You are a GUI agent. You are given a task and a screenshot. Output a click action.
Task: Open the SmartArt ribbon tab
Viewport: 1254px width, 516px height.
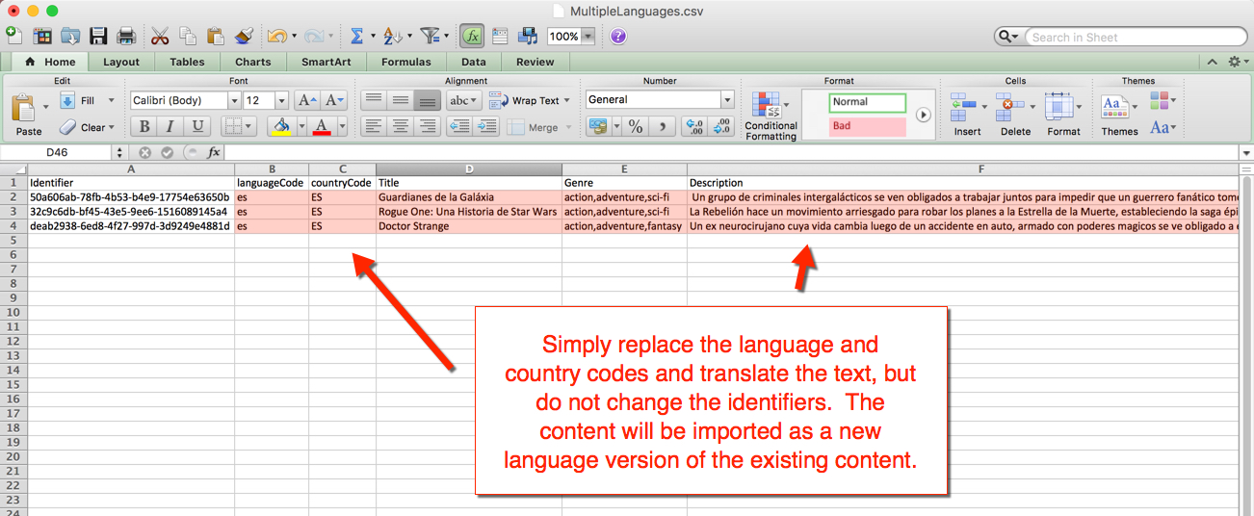point(327,62)
